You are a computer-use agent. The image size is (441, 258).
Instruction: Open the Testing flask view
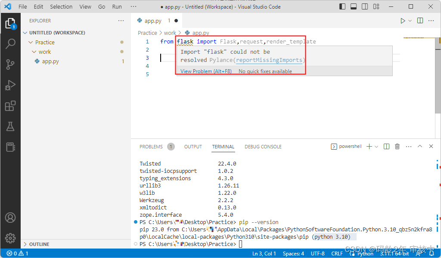(x=10, y=126)
